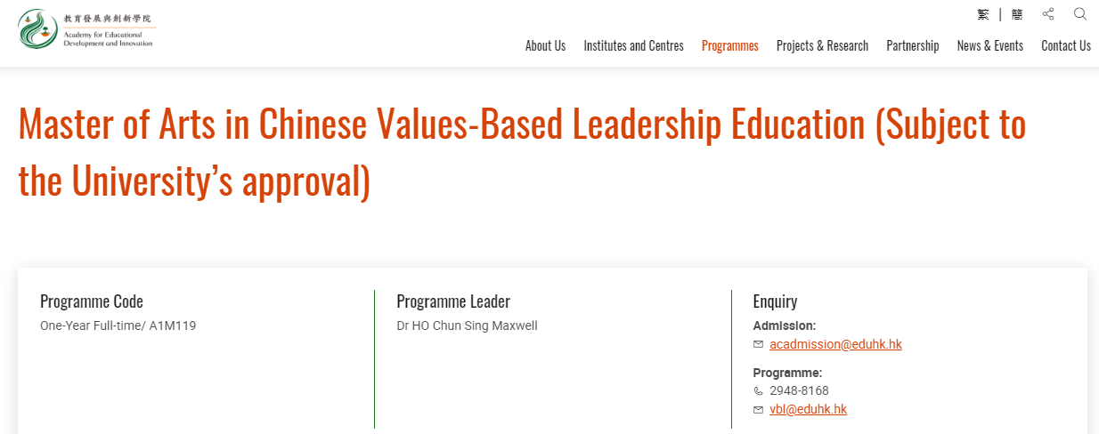Click envelope icon beside acadmission email
The image size is (1099, 434).
759,344
